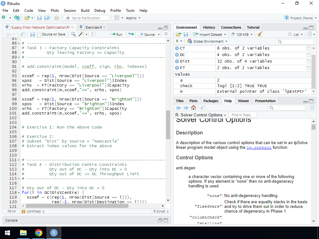The width and height of the screenshot is (319, 239).
Task: Click the magnifier Find/Replace icon in editor
Action: (74, 34)
